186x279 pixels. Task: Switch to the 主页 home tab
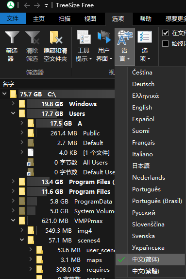pos(39,19)
